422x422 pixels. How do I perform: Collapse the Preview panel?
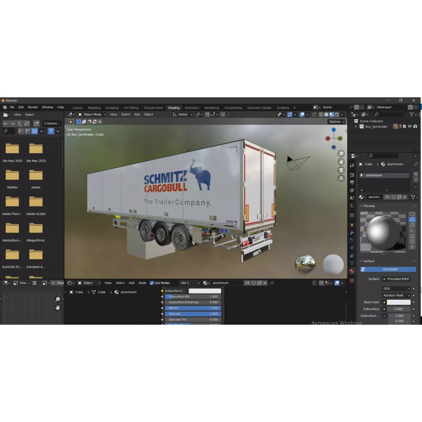[361, 206]
